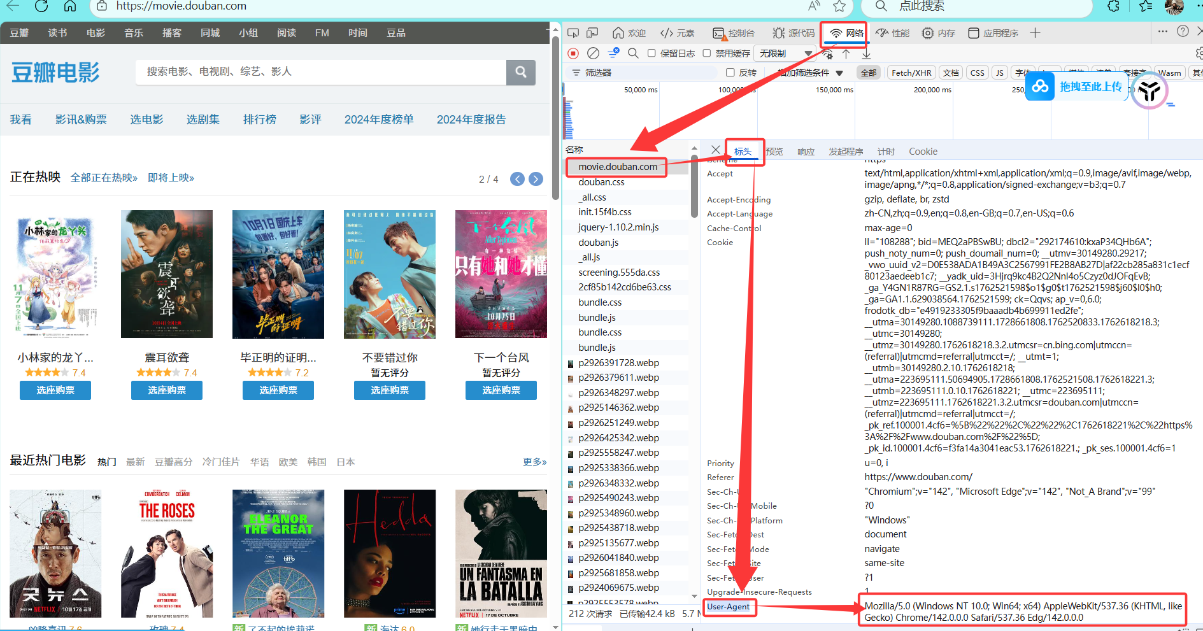This screenshot has width=1203, height=631.
Task: Click 选座购票 for 震耳欲聋
Action: [x=167, y=390]
